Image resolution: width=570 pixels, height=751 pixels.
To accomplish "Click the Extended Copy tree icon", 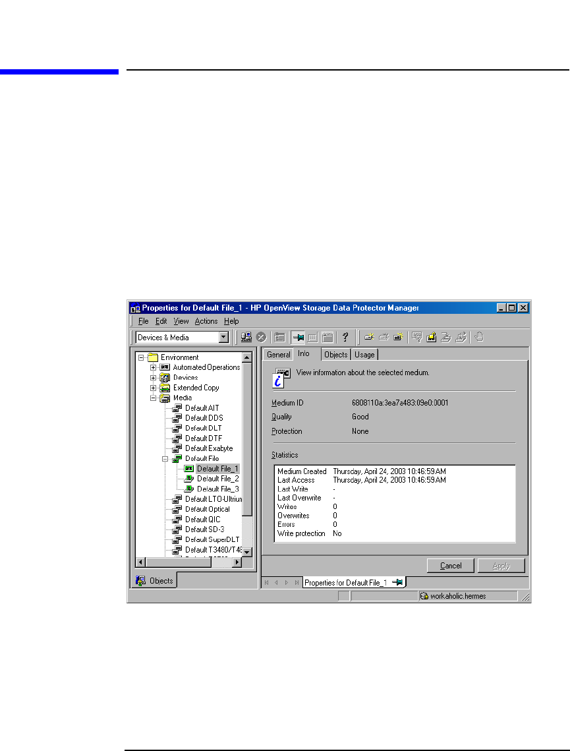I will click(x=165, y=388).
